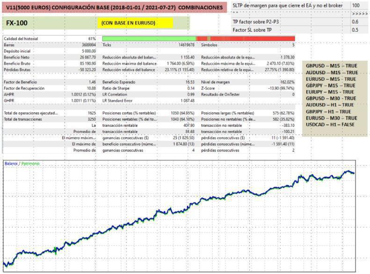Click the 'LR Standard Error' value 1 087.48
Viewport: 370px width, 274px height.
tap(188, 100)
